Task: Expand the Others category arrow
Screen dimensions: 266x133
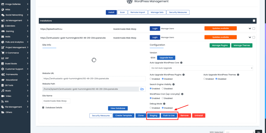Action: click(28, 112)
